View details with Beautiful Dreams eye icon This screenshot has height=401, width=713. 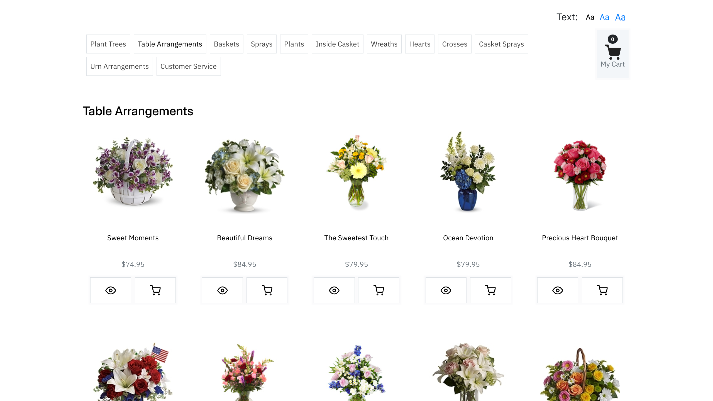click(222, 290)
